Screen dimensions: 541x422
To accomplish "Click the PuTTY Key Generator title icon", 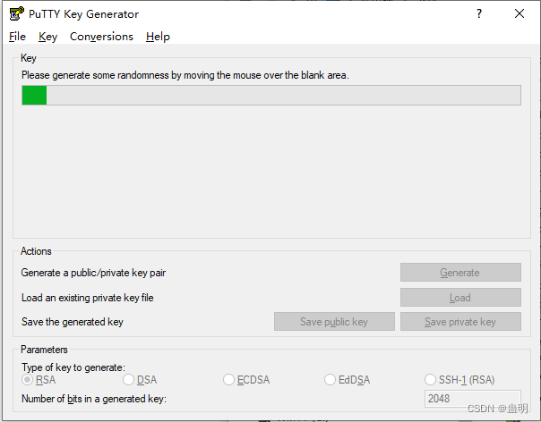I will click(x=16, y=13).
